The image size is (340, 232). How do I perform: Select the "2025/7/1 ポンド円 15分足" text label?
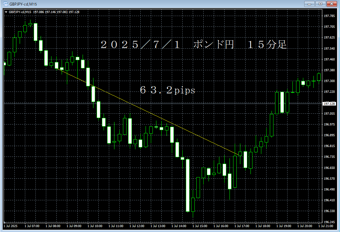pos(193,45)
